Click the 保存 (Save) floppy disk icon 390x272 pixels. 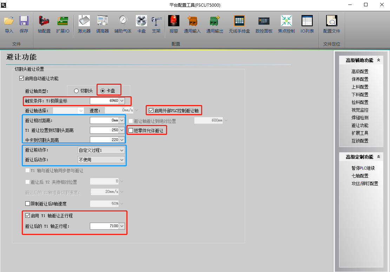(x=24, y=21)
